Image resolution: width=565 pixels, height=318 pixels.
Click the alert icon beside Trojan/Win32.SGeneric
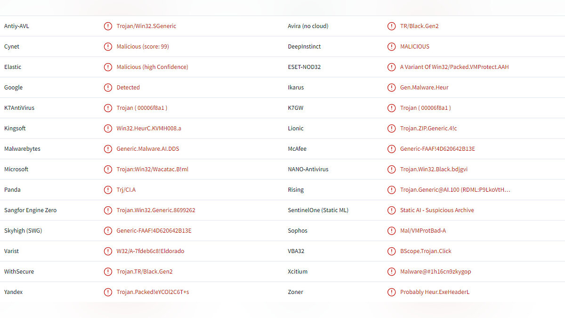[108, 26]
